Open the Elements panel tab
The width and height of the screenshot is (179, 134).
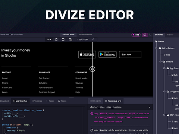159,35
